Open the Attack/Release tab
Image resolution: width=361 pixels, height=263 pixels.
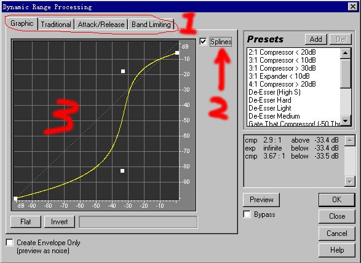coord(101,24)
